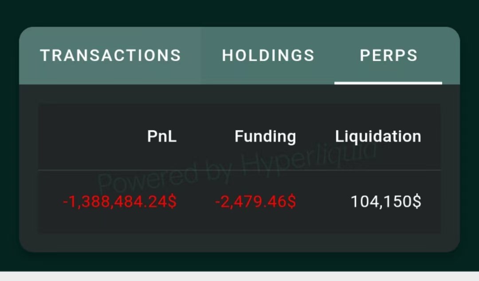
Task: Click the blank asset cell before PnL value
Action: 50,202
